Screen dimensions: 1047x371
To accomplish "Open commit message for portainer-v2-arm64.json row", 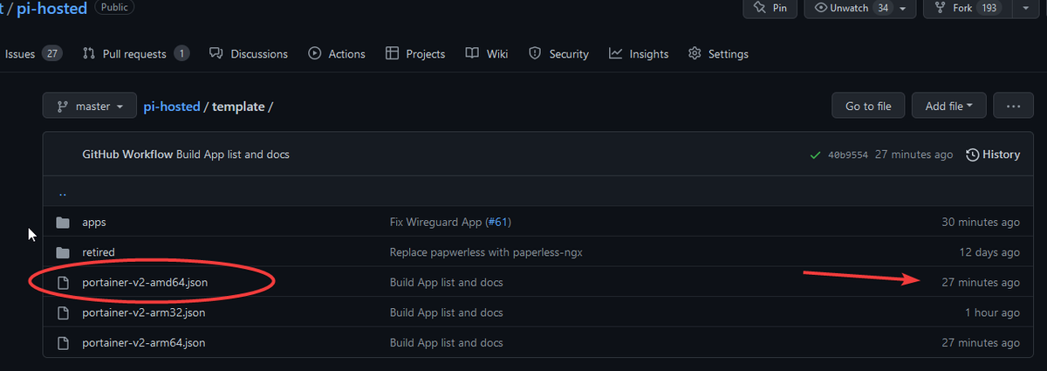I will 447,342.
